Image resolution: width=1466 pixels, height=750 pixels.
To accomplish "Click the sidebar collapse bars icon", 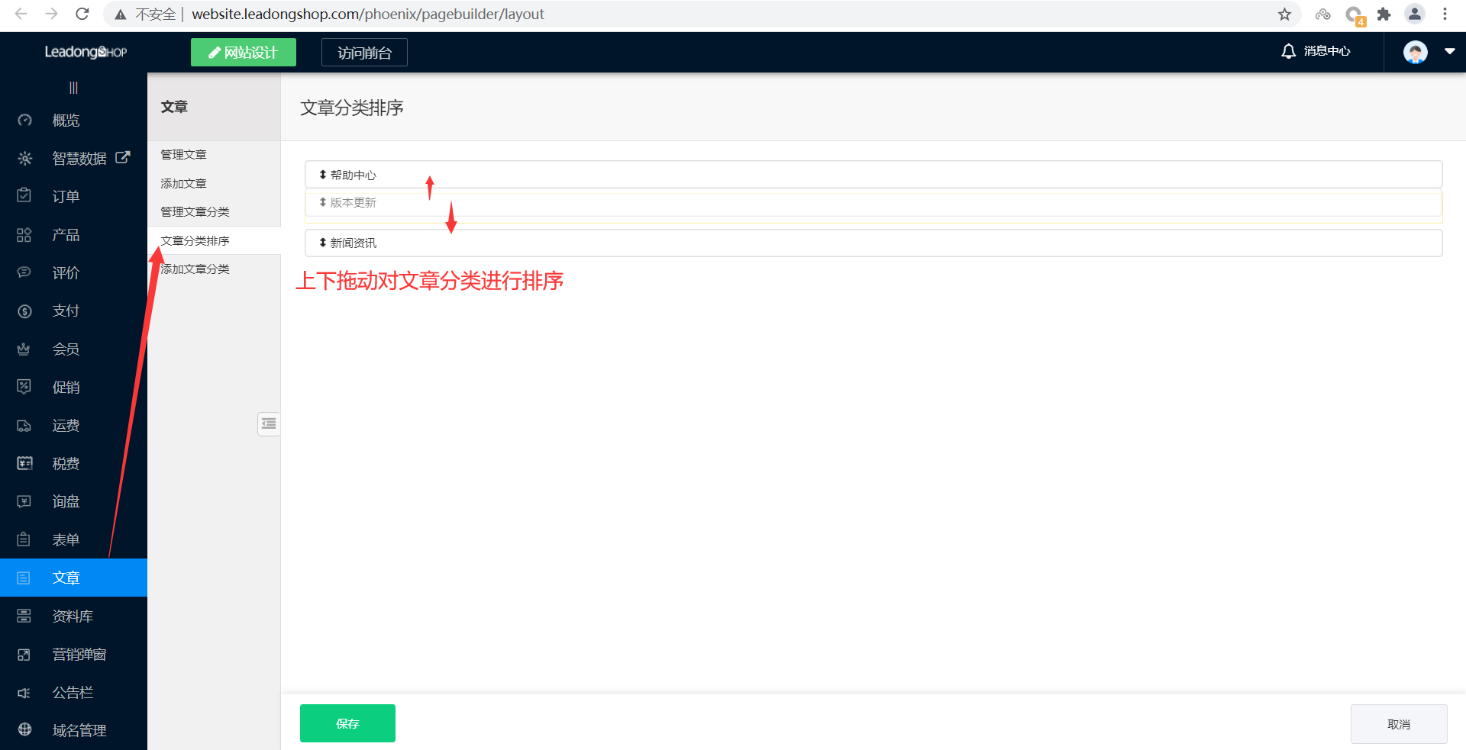I will [73, 88].
